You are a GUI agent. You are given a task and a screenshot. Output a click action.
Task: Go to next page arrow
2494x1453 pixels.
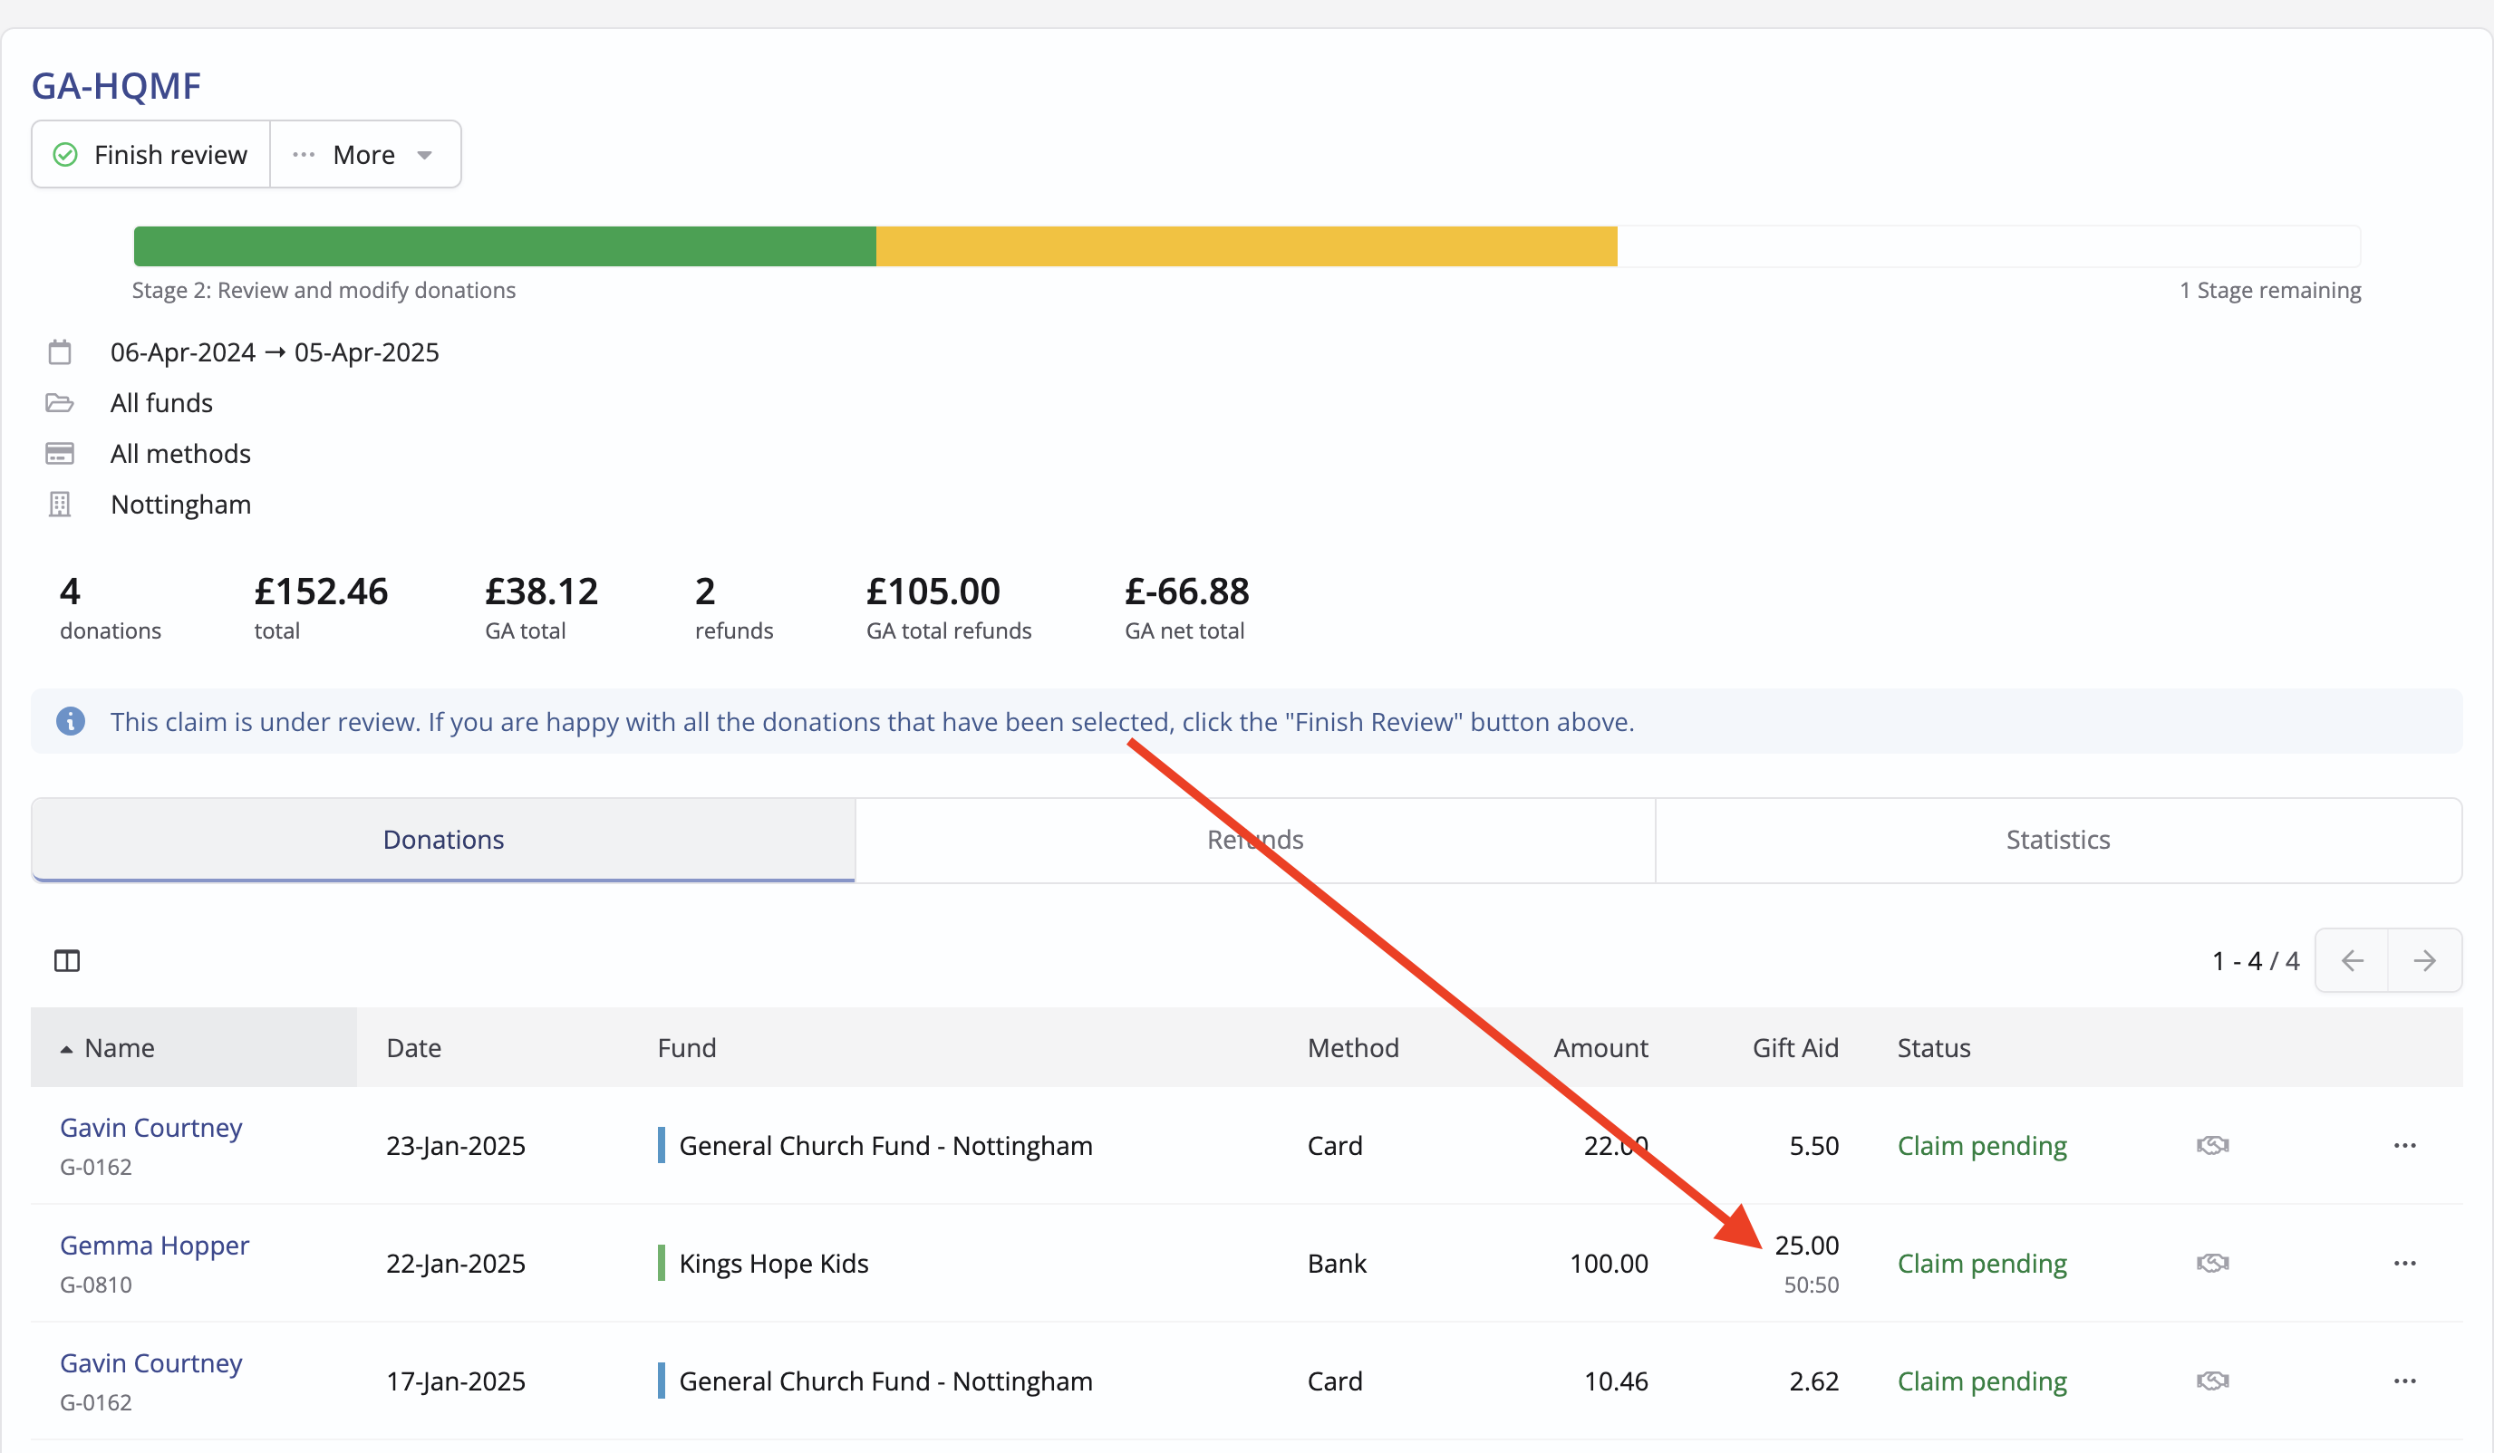(2423, 960)
